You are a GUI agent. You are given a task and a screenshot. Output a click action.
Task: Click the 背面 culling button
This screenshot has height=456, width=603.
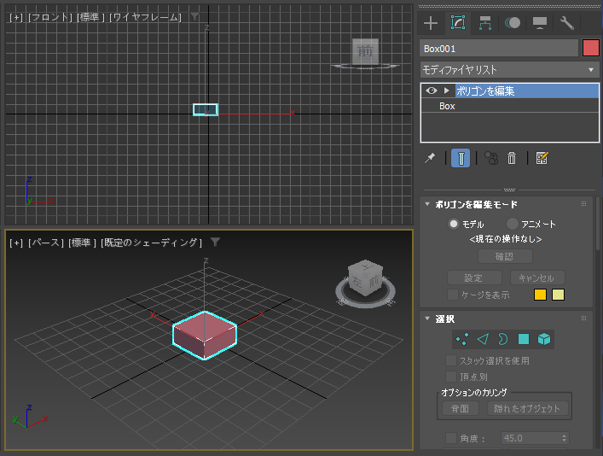(460, 408)
